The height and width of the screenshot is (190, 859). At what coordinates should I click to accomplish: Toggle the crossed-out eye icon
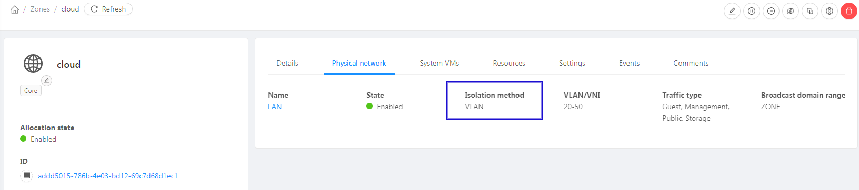pyautogui.click(x=791, y=11)
